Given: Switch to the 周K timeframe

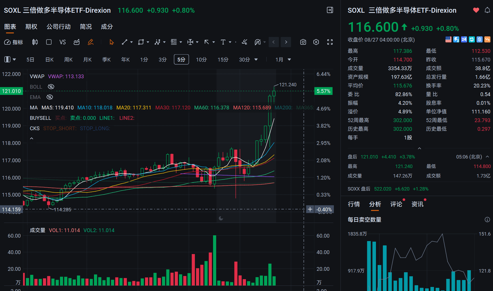Looking at the screenshot, I should click(68, 60).
